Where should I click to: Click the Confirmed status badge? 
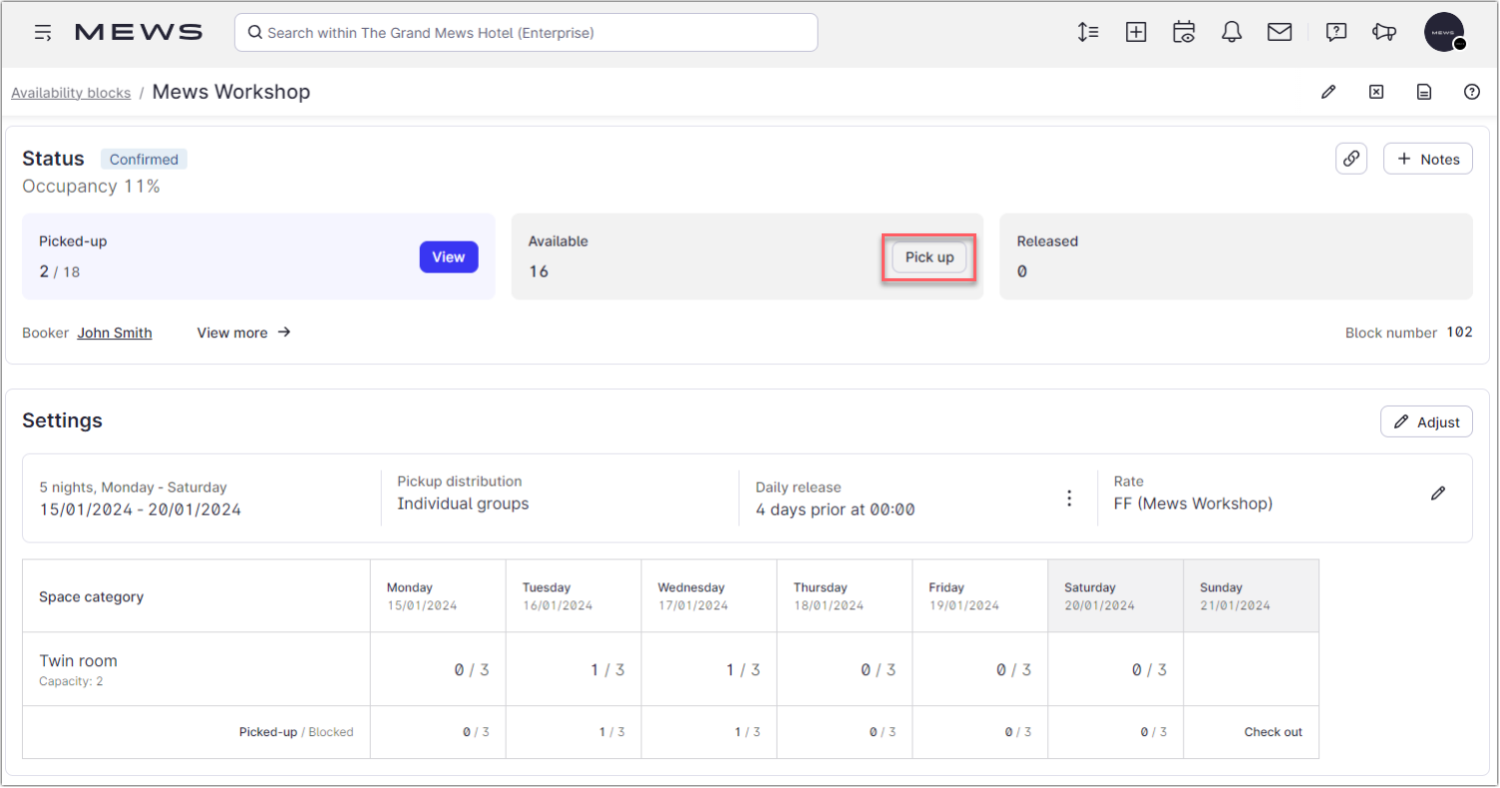(x=144, y=160)
